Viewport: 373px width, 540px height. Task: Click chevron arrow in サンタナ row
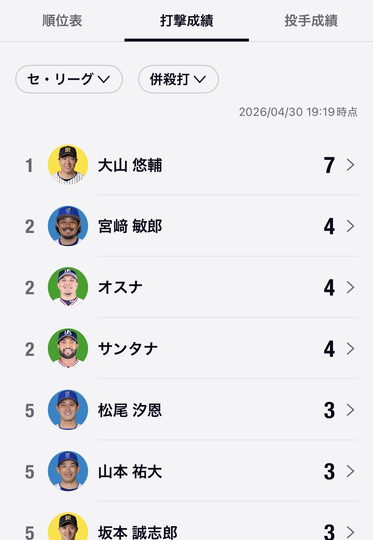click(350, 349)
